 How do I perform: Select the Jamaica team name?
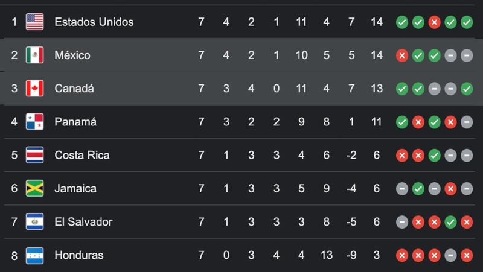tap(75, 188)
